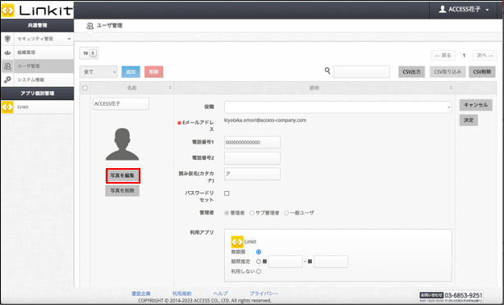Change rows-per-page stepper showing 10
Screen dimensions: 504x305
click(x=89, y=53)
